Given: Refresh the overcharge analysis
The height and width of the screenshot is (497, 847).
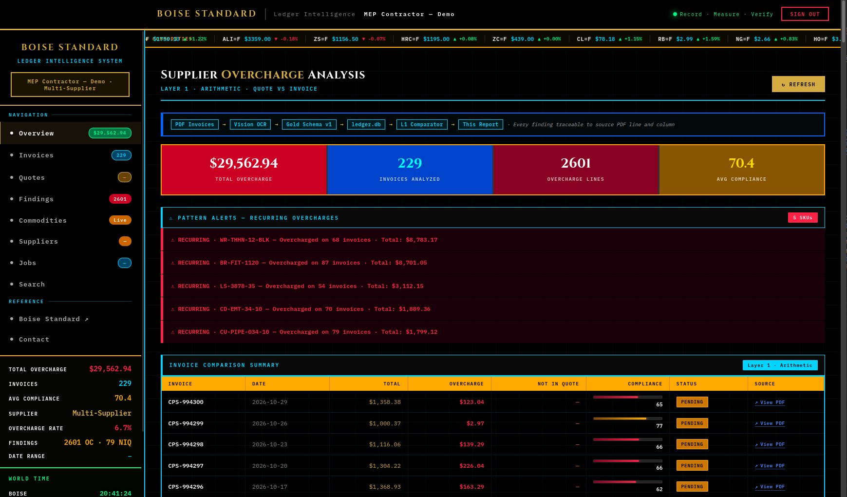Looking at the screenshot, I should (x=798, y=84).
